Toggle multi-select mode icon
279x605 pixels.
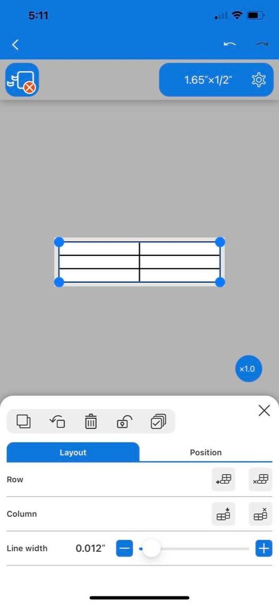[x=158, y=421]
